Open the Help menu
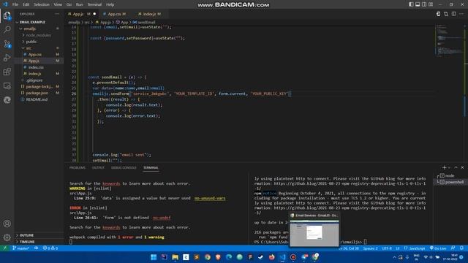The image size is (468, 263). tap(110, 4)
